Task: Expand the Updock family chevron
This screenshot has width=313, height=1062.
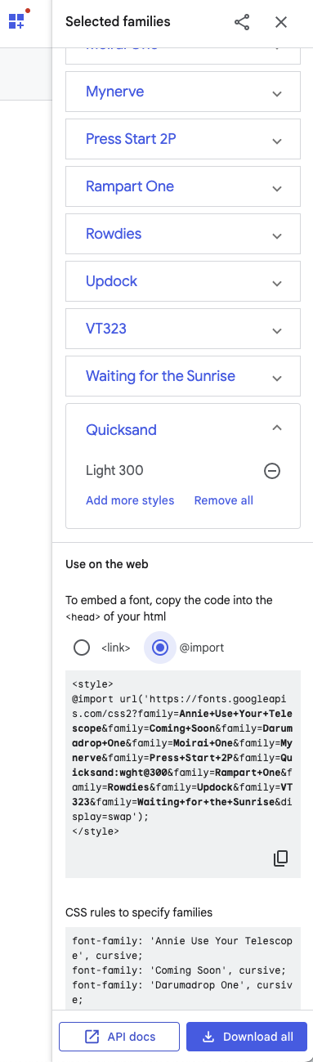Action: click(277, 283)
